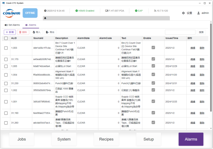The height and width of the screenshot is (149, 213).
Task: Open settings via the gear icon
Action: tap(183, 13)
